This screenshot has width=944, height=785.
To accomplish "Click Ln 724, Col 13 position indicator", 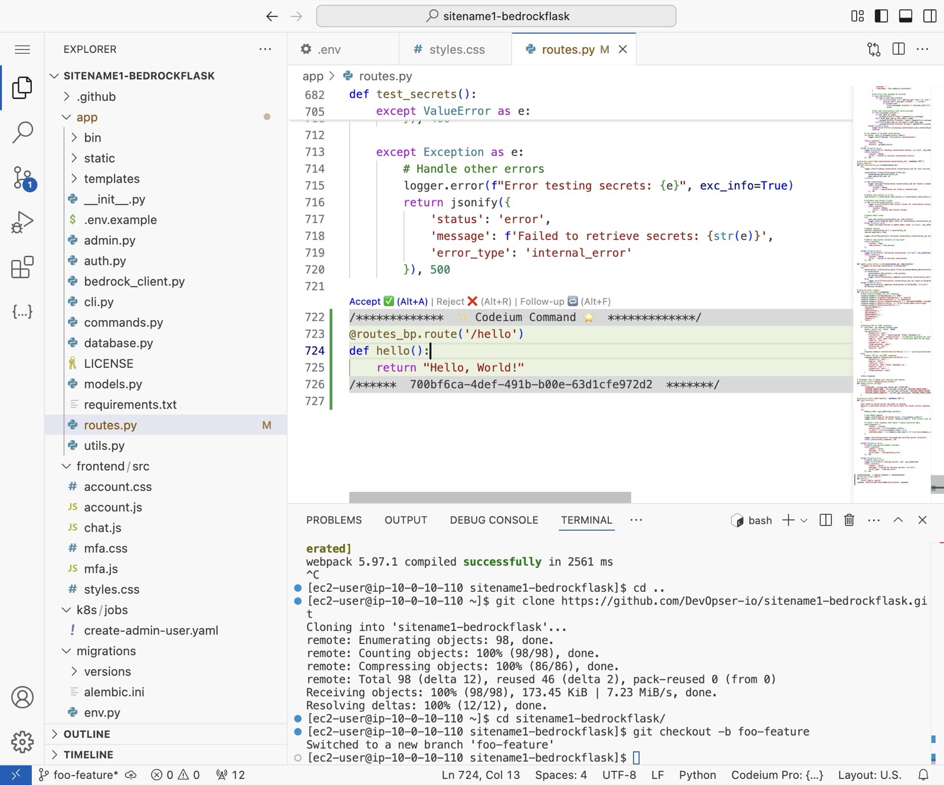I will click(481, 775).
